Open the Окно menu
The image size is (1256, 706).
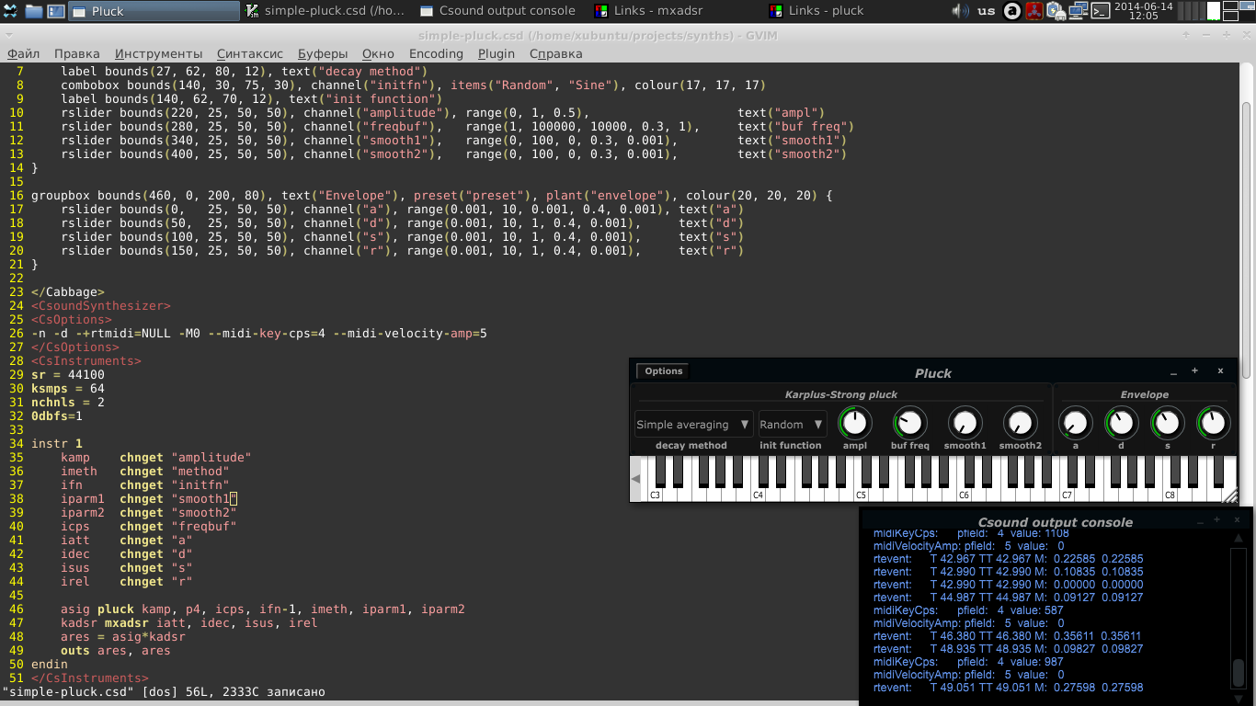click(x=378, y=53)
